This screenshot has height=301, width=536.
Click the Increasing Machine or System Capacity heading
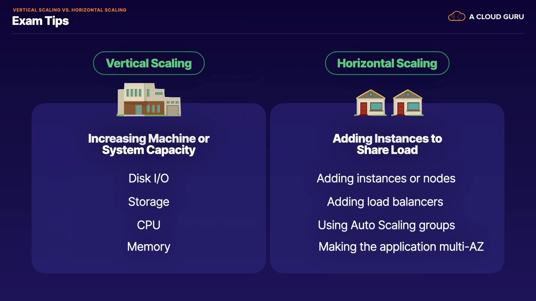point(149,144)
